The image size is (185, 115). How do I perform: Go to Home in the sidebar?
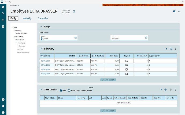tap(3, 7)
